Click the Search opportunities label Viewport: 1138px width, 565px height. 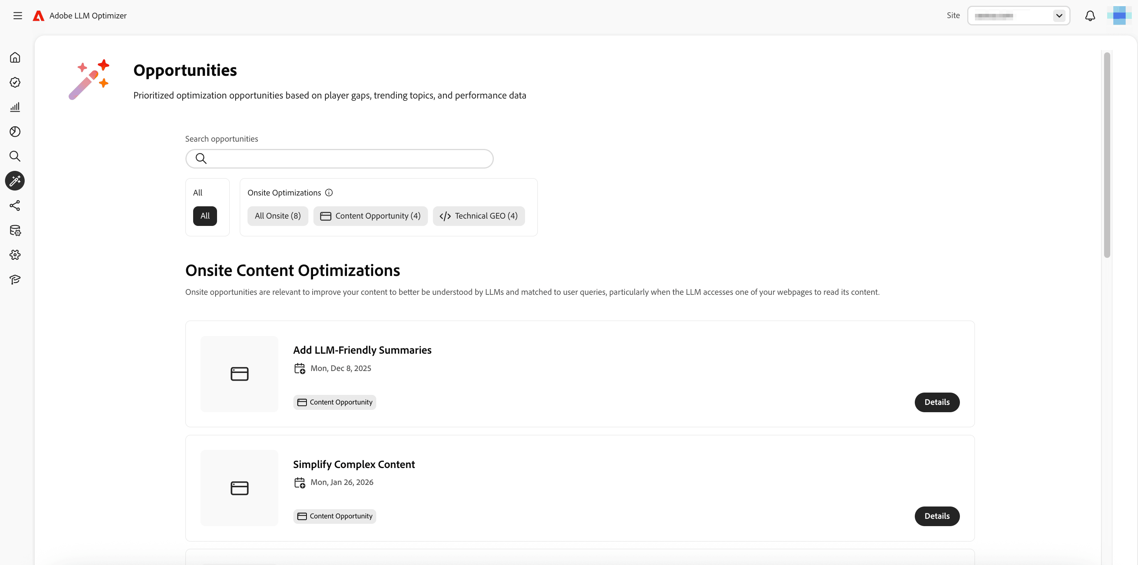tap(221, 139)
